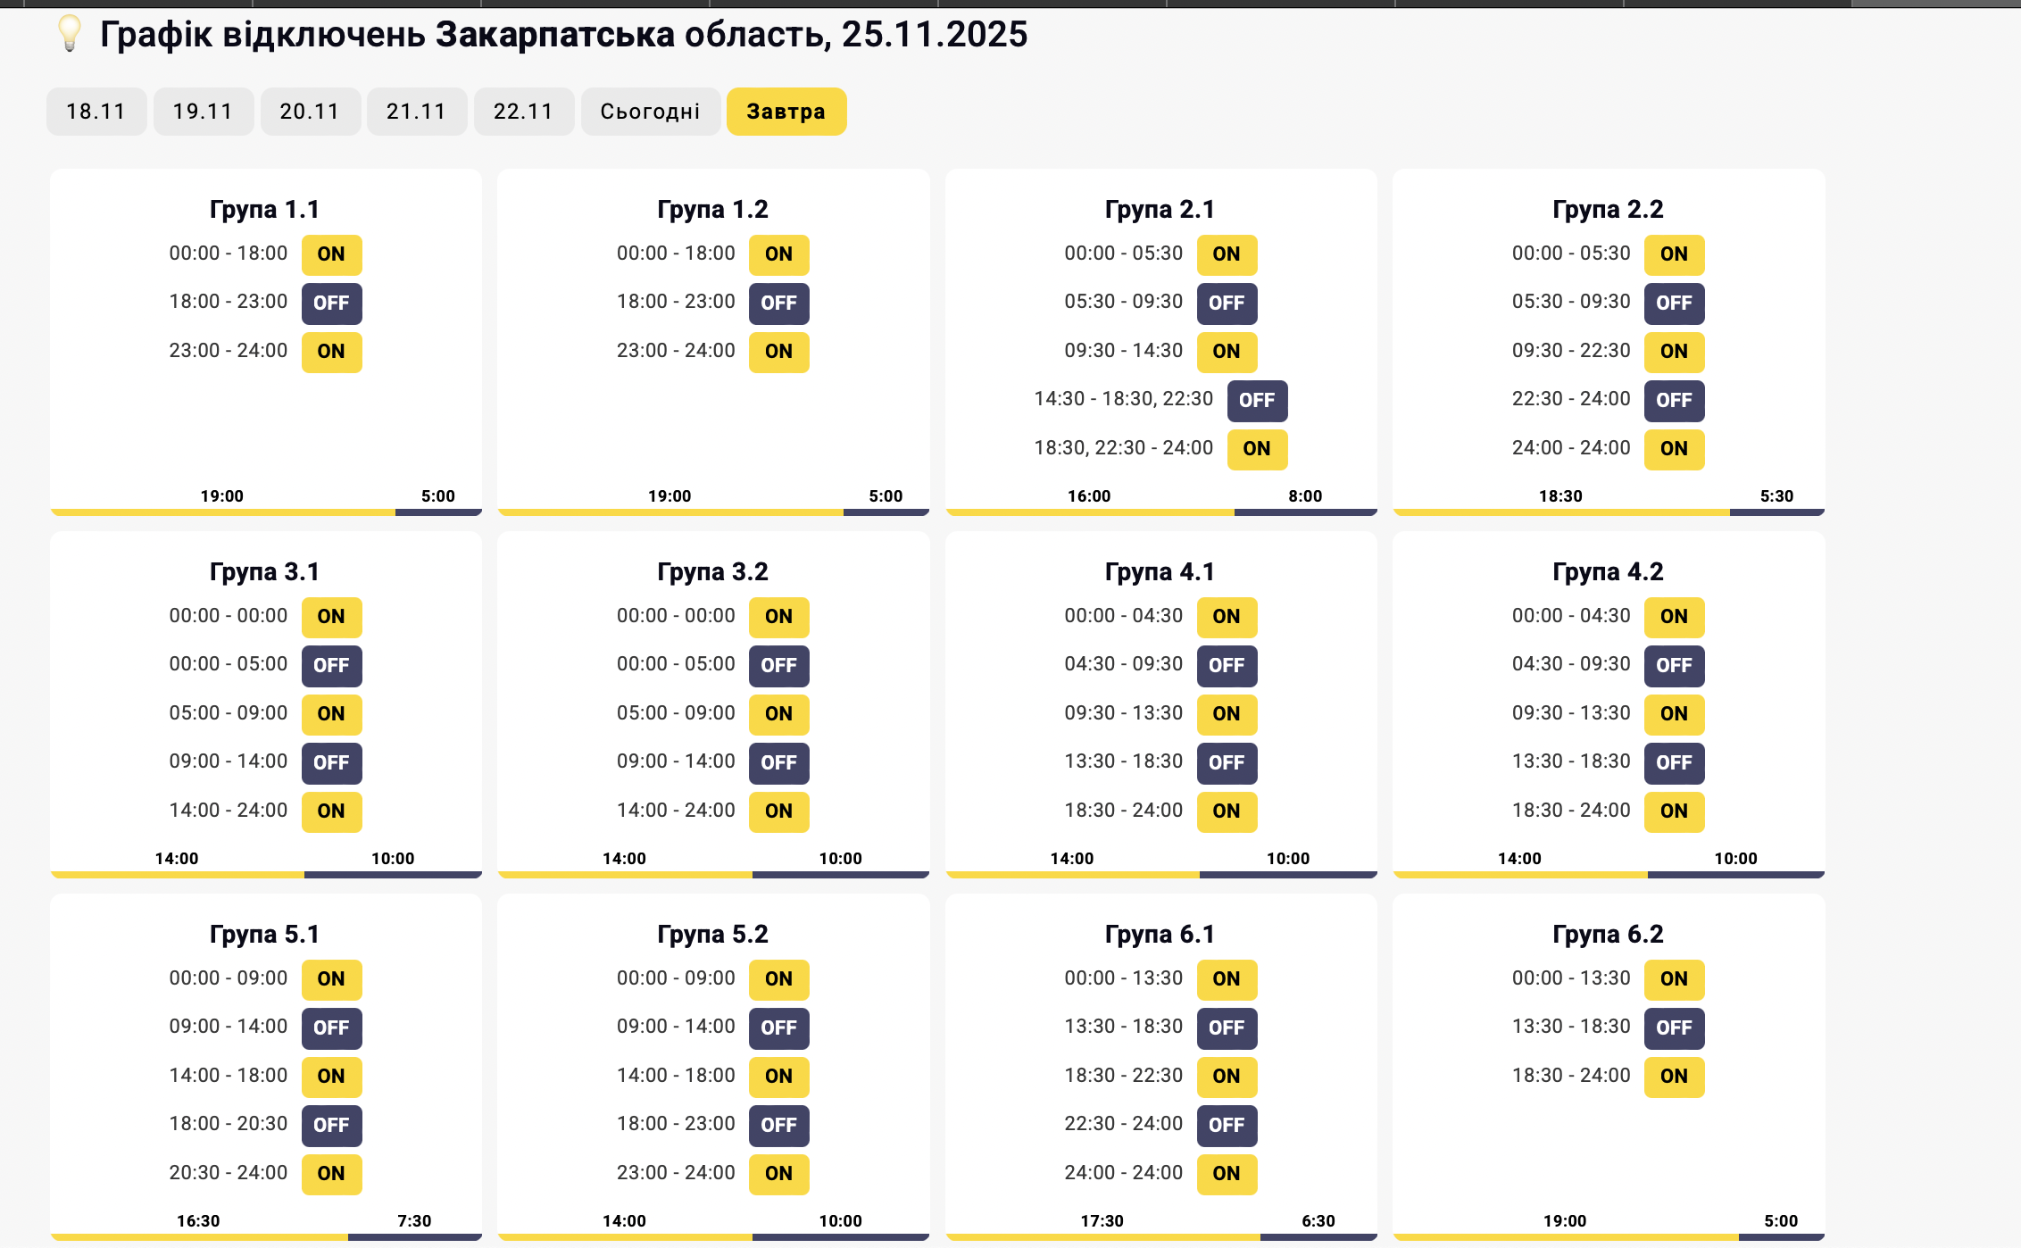Click OFF badge for 09:00 - 14:00 in Група 3.2
Image resolution: width=2021 pixels, height=1248 pixels.
[x=778, y=763]
